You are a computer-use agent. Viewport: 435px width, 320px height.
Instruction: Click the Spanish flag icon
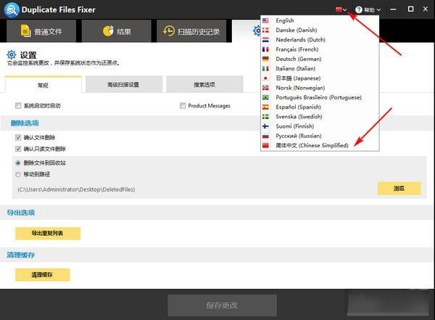[265, 107]
